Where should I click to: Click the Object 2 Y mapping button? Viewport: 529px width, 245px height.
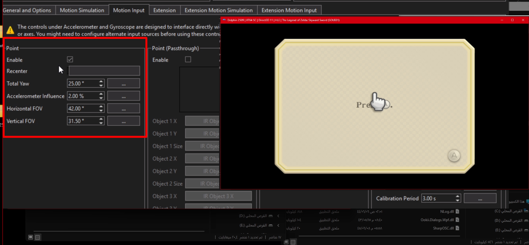coord(203,171)
